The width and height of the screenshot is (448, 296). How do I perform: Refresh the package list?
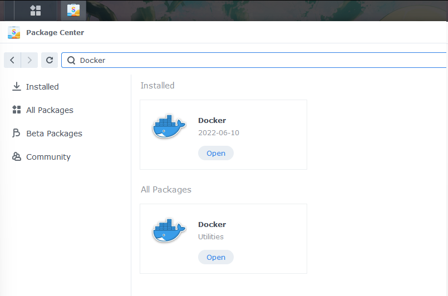(50, 60)
